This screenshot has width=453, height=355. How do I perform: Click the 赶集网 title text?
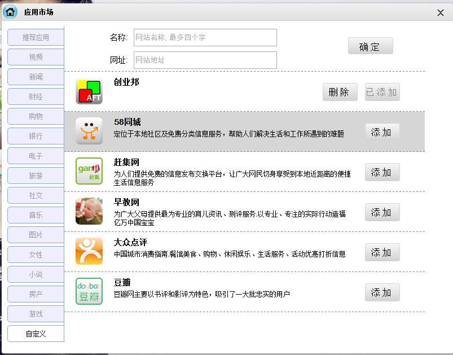coord(126,162)
